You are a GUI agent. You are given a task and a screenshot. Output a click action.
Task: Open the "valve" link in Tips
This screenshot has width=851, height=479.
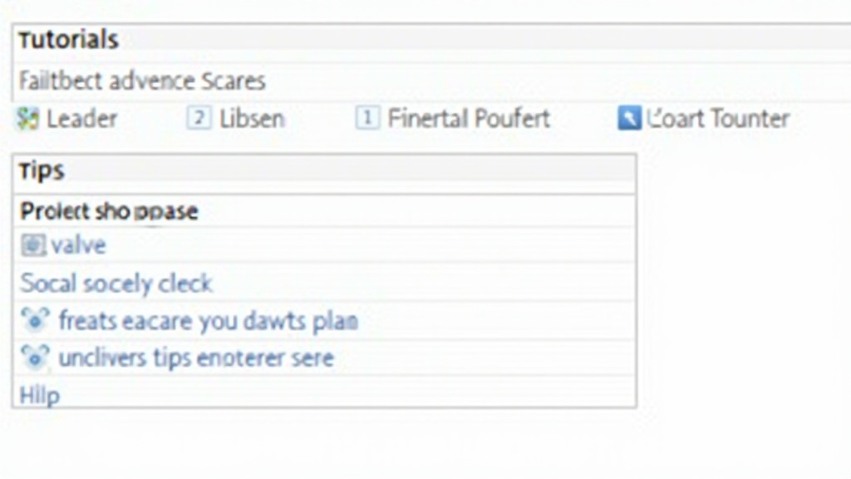point(79,244)
